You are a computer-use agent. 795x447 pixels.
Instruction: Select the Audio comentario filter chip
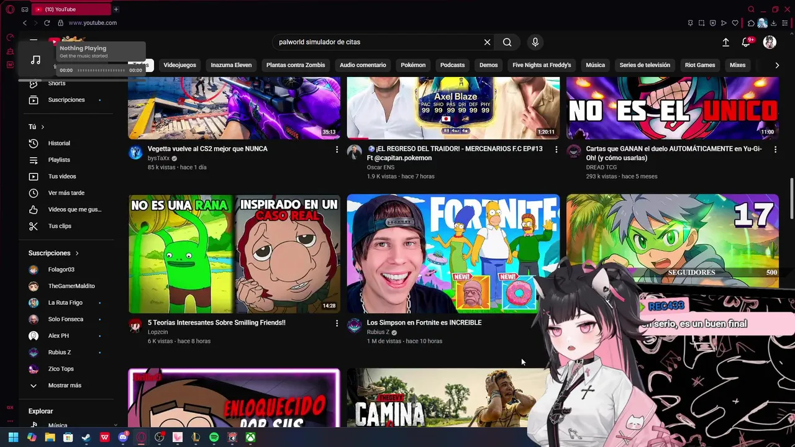[x=363, y=65]
